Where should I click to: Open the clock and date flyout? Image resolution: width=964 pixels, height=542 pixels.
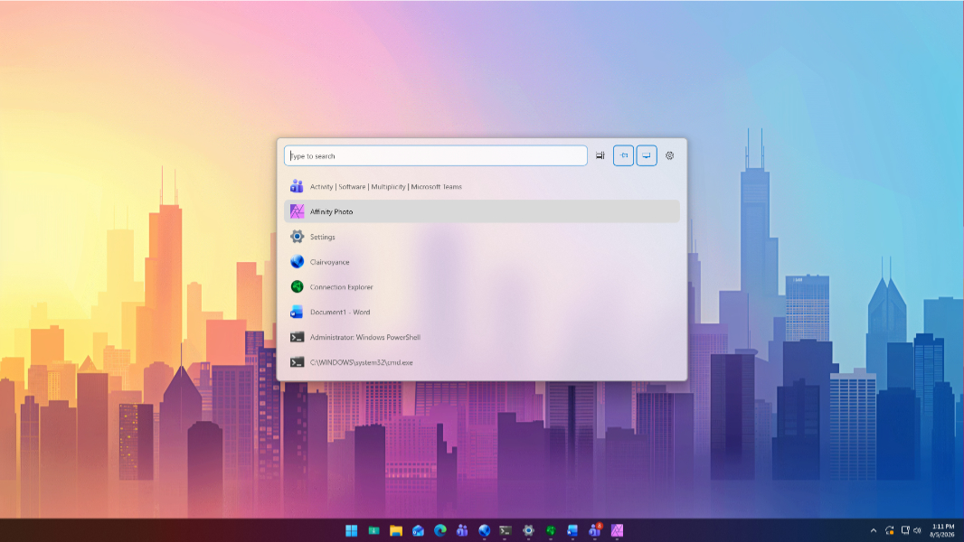(943, 530)
